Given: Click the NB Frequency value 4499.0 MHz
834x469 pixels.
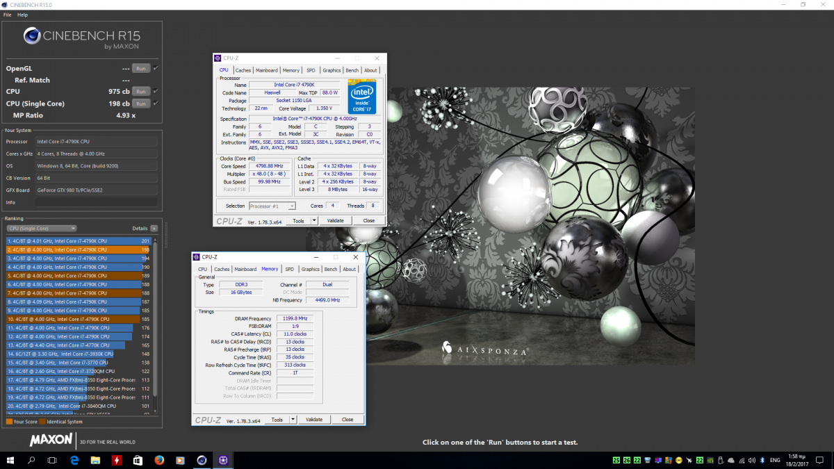Looking at the screenshot, I should [327, 300].
